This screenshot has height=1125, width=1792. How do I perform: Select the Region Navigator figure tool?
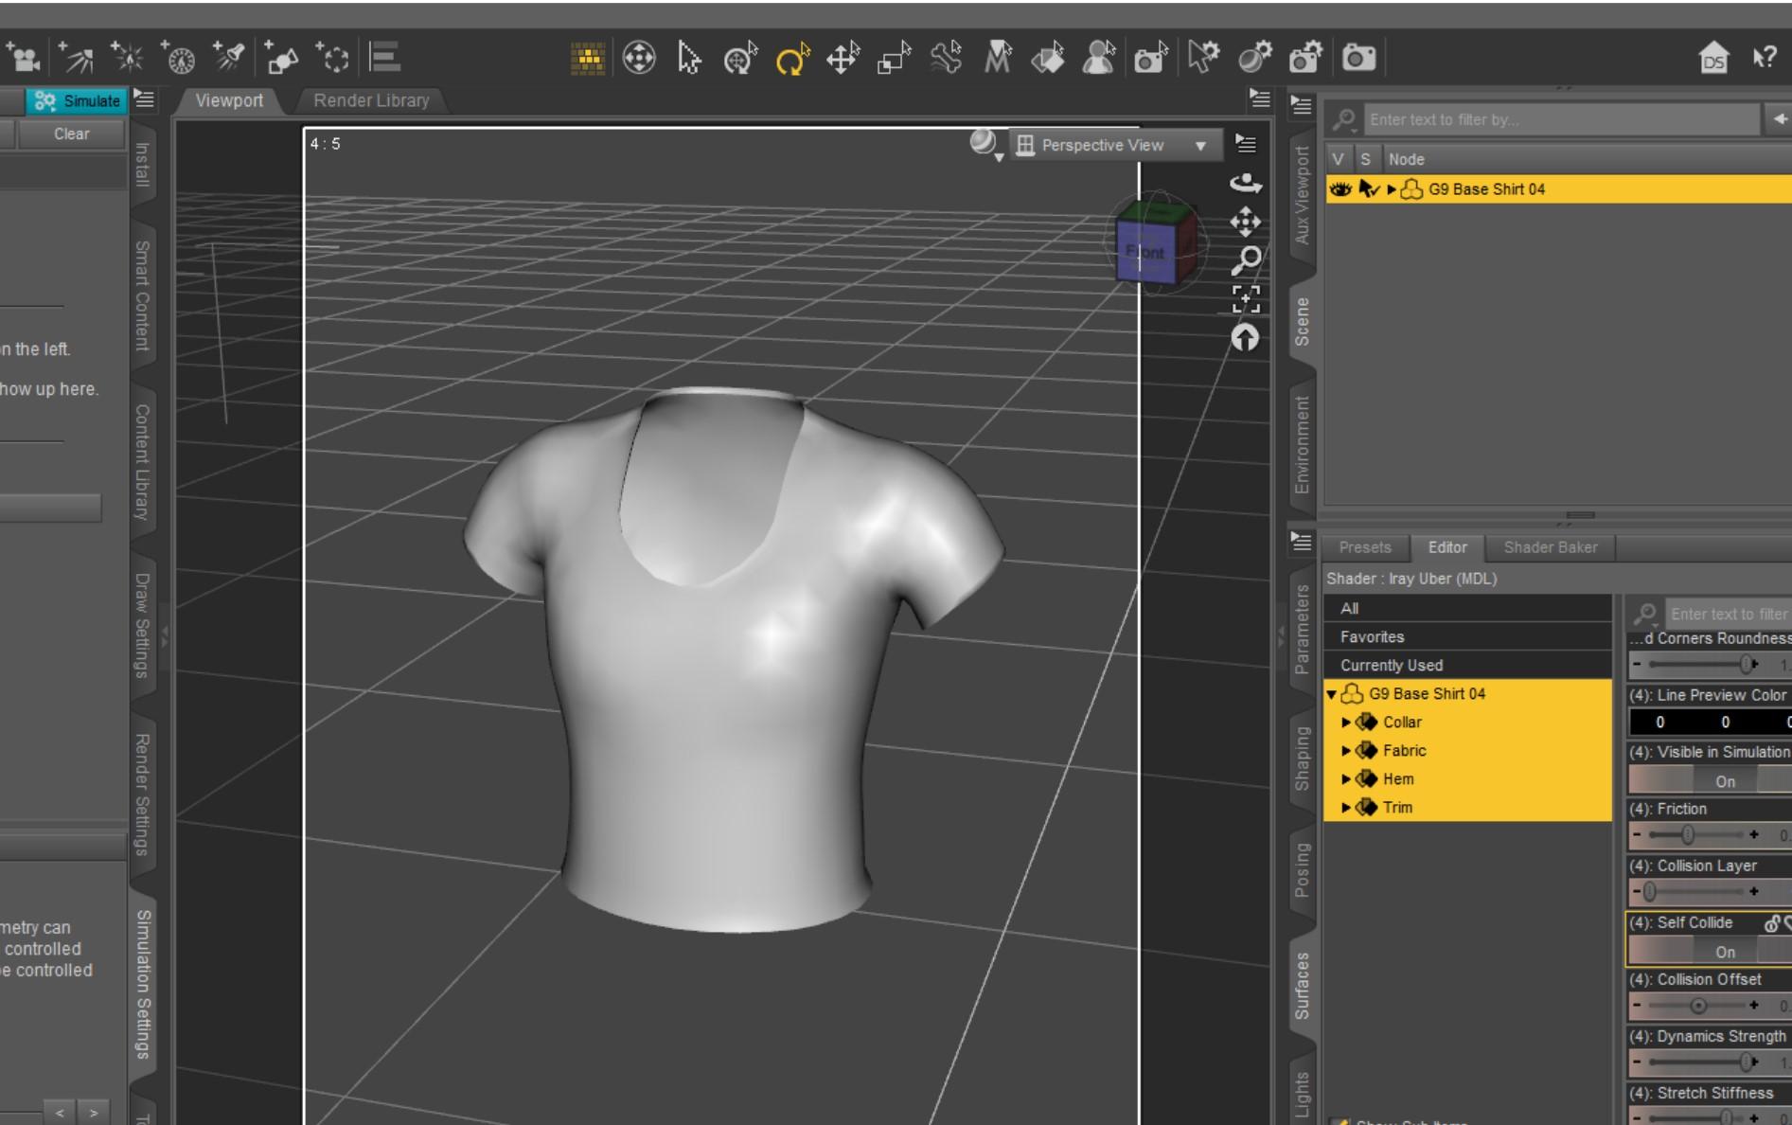coord(1099,59)
